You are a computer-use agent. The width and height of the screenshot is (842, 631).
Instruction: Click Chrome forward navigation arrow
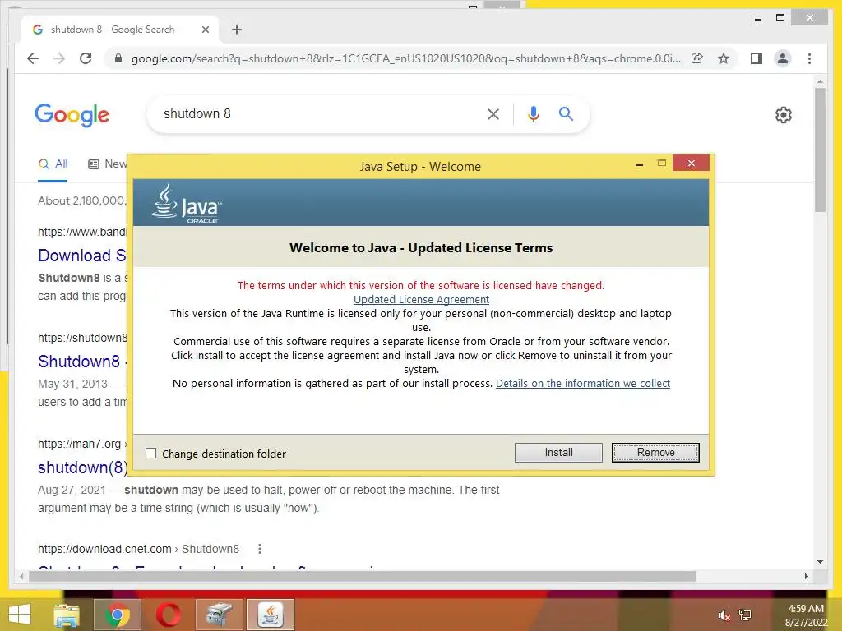tap(59, 58)
